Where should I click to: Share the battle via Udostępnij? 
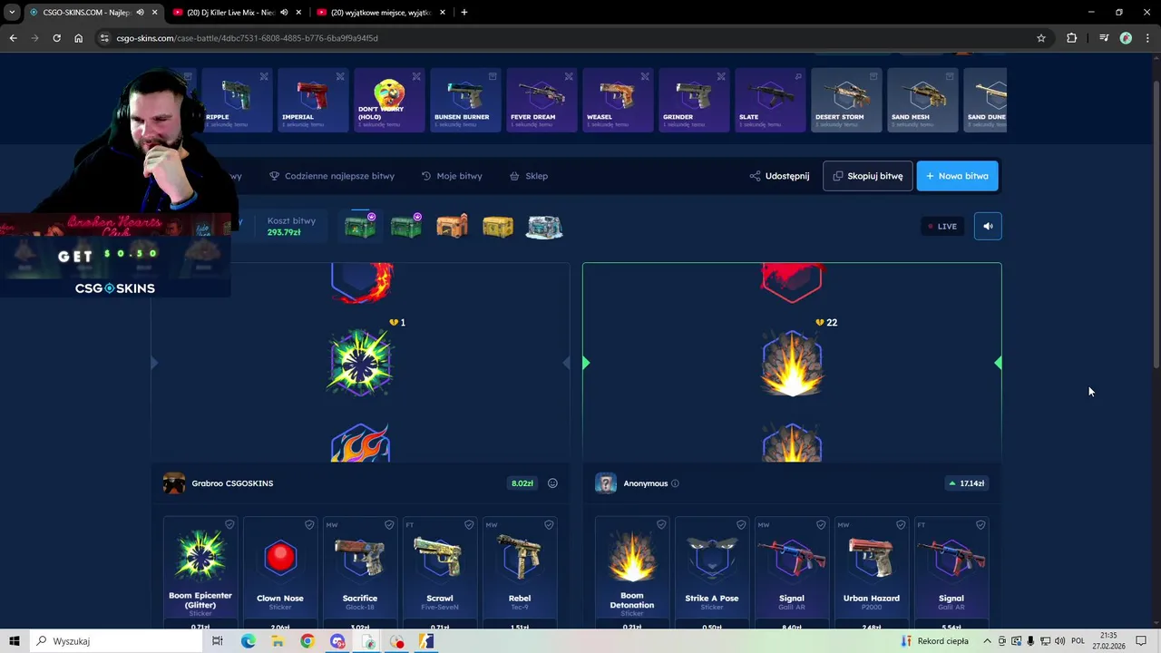click(779, 176)
